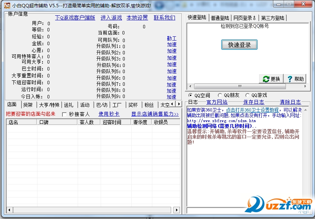Viewport: 315px width, 219px height.
Task: Sort by the 收银员 column header
Action: click(x=165, y=122)
